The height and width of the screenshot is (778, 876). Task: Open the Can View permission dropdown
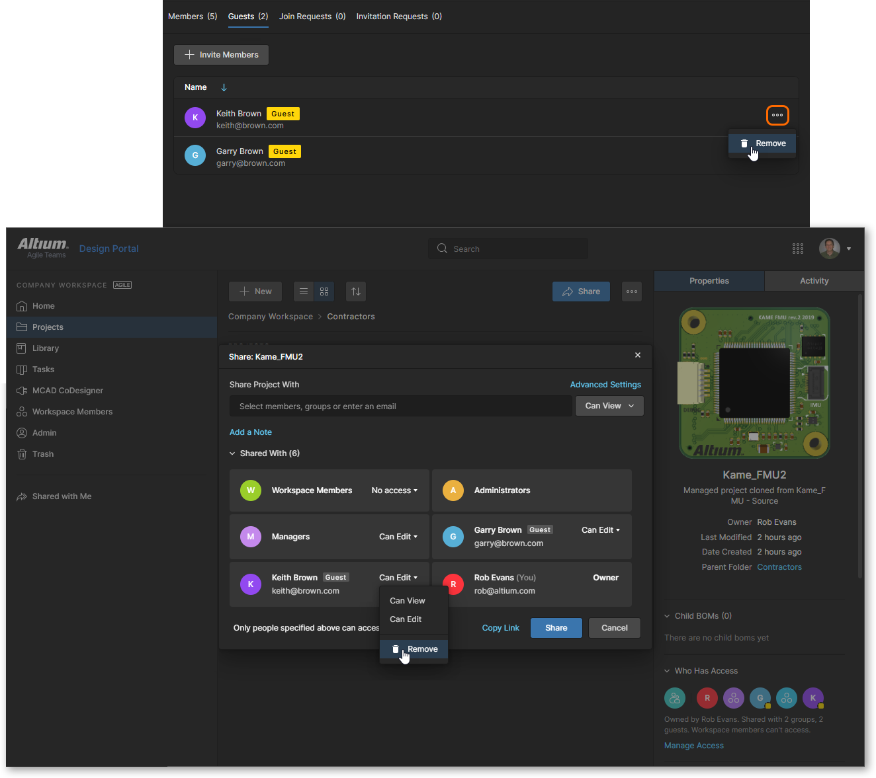(609, 406)
